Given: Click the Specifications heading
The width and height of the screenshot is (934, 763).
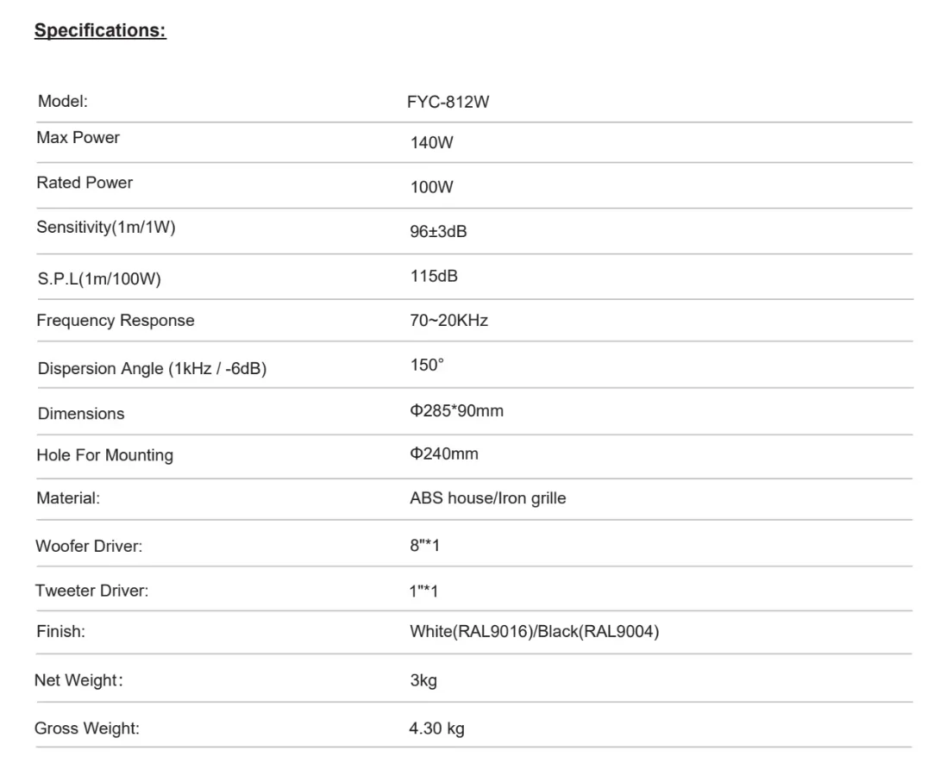Looking at the screenshot, I should (x=100, y=31).
